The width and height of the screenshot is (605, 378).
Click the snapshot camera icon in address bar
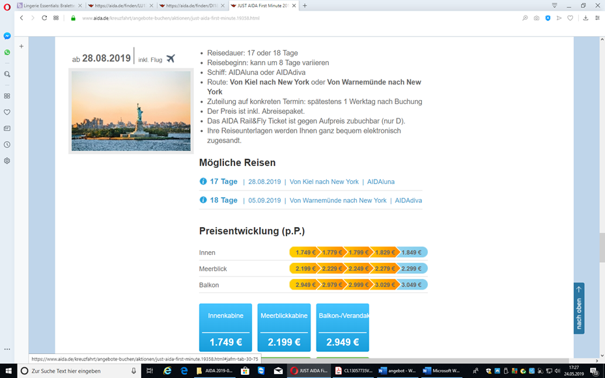click(x=537, y=18)
